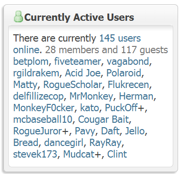Visit stevek173 user page

tap(35, 154)
